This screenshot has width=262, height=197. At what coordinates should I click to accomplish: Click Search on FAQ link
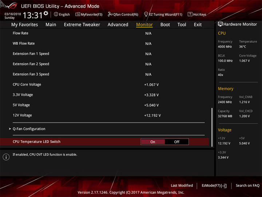pos(248,186)
